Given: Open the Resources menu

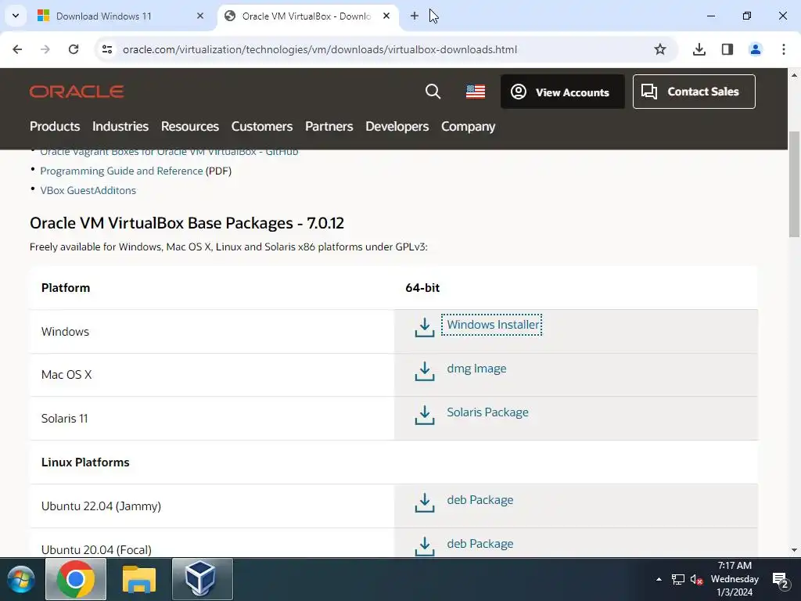Looking at the screenshot, I should click(x=190, y=126).
